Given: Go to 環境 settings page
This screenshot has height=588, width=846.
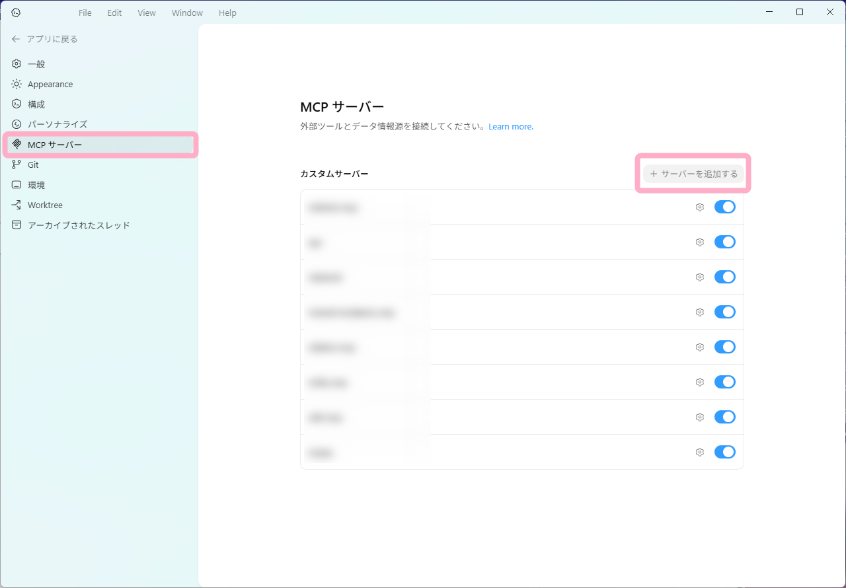Looking at the screenshot, I should coord(36,185).
